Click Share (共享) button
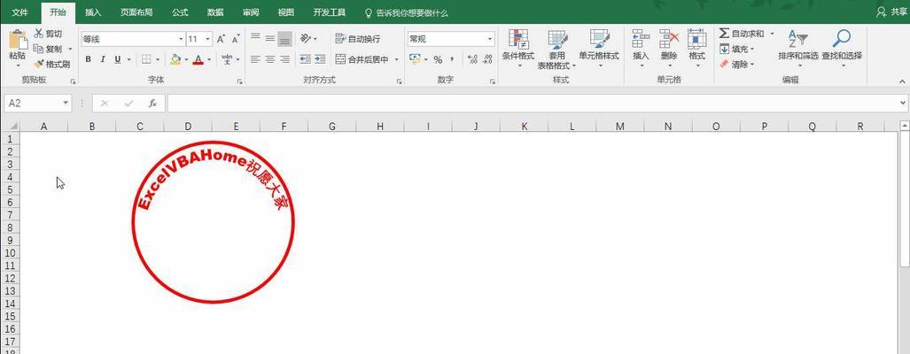910x354 pixels. pos(891,12)
